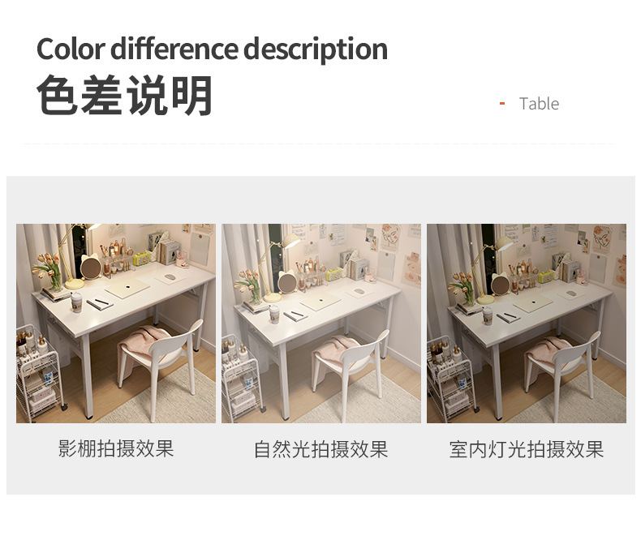Click the 影棚拍摄效果 caption
This screenshot has width=641, height=540.
point(116,448)
